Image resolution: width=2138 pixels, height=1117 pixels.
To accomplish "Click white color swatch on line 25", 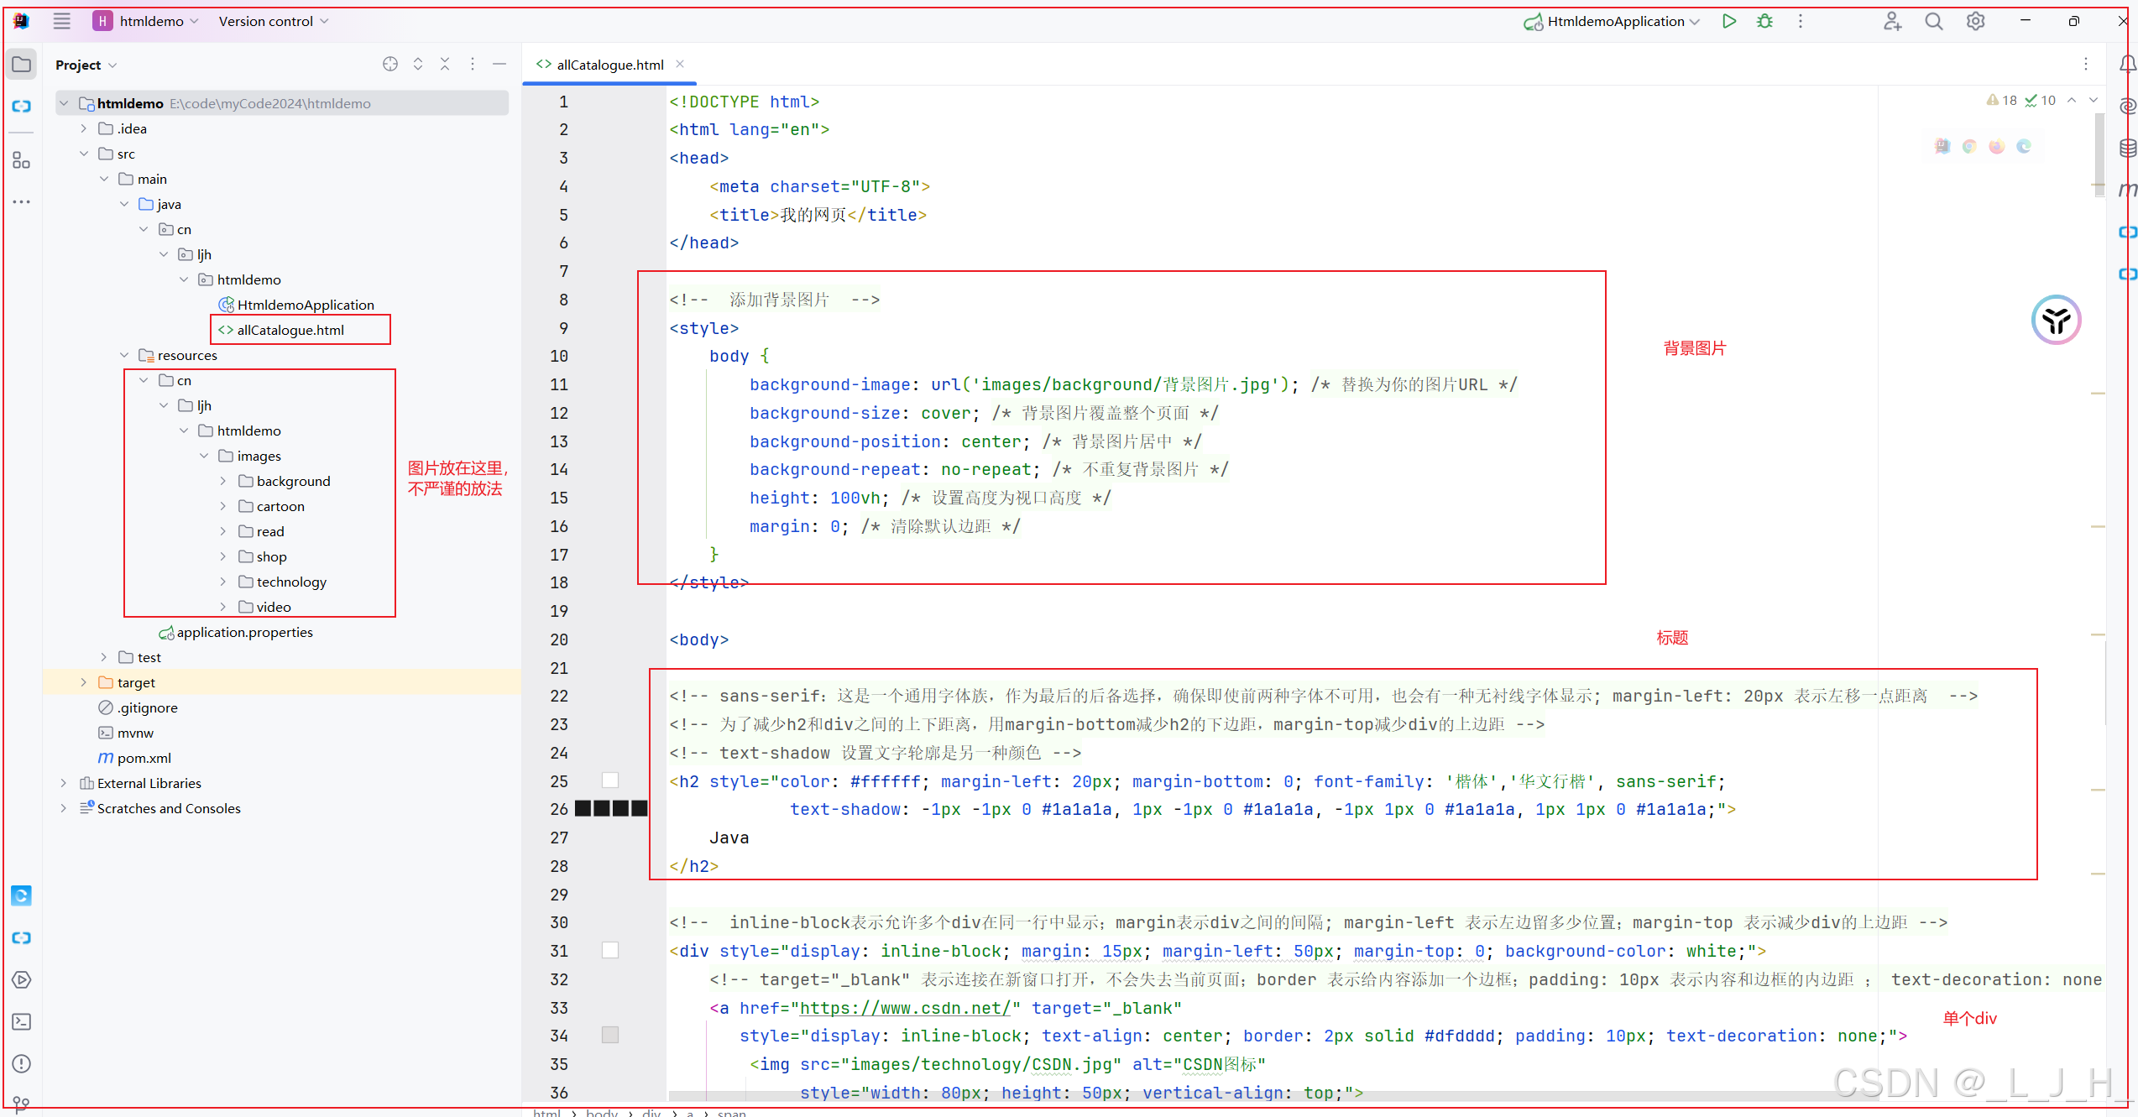I will click(610, 780).
